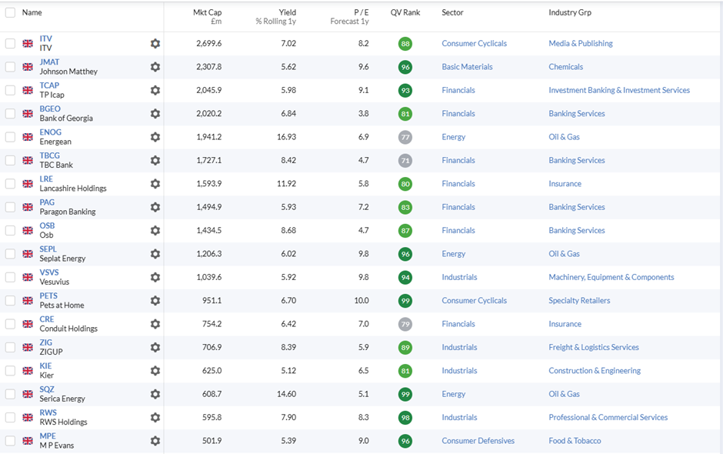Screen dimensions: 723x454
Task: Click the green QV Rank 88 badge for ITV
Action: click(405, 44)
